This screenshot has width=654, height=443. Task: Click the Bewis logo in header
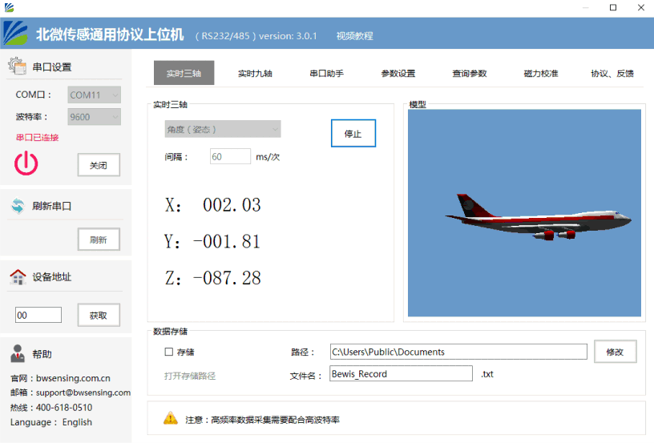(x=16, y=34)
